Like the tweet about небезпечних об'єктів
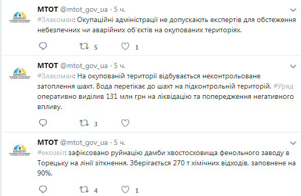Image resolution: width=301 pixels, height=196 pixels. [x=125, y=46]
